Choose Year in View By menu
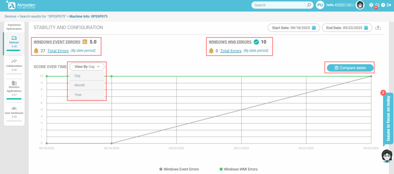Viewport: 394px width, 174px height. [78, 94]
